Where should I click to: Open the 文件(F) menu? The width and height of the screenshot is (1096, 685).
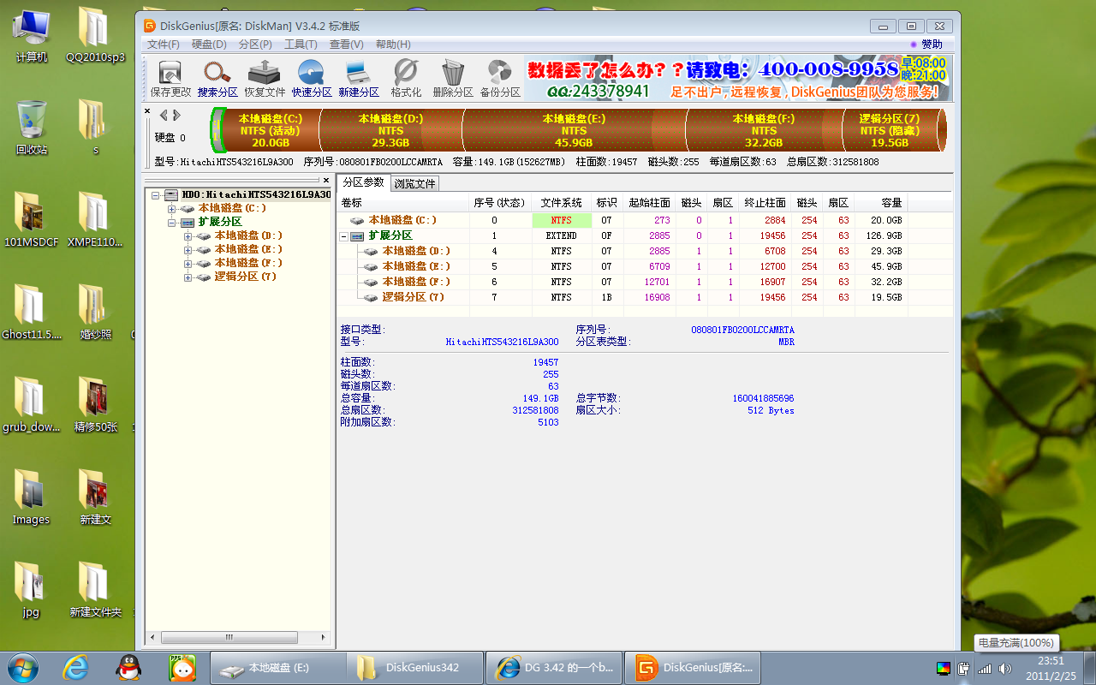click(164, 45)
